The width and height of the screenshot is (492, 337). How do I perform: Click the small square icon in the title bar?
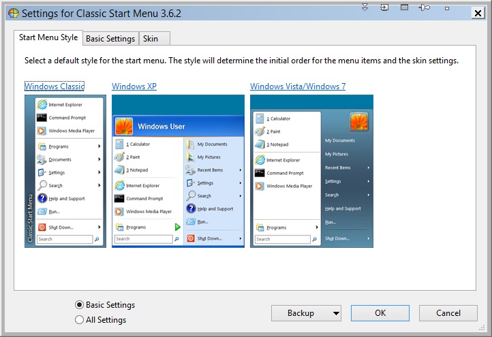[447, 8]
